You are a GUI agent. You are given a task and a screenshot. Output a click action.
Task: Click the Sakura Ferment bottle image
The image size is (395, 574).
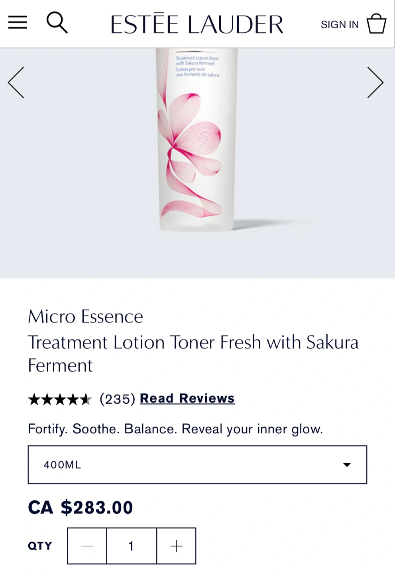197,140
